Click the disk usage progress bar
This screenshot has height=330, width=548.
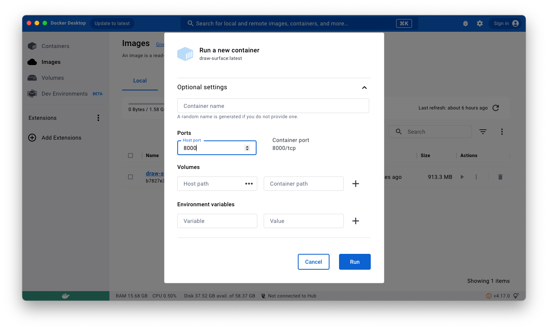146,104
